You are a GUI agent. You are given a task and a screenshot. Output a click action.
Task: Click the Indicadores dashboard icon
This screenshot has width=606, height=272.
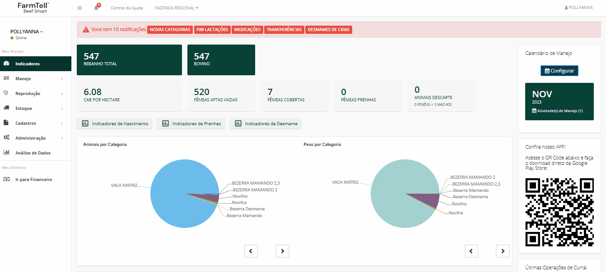click(x=6, y=63)
